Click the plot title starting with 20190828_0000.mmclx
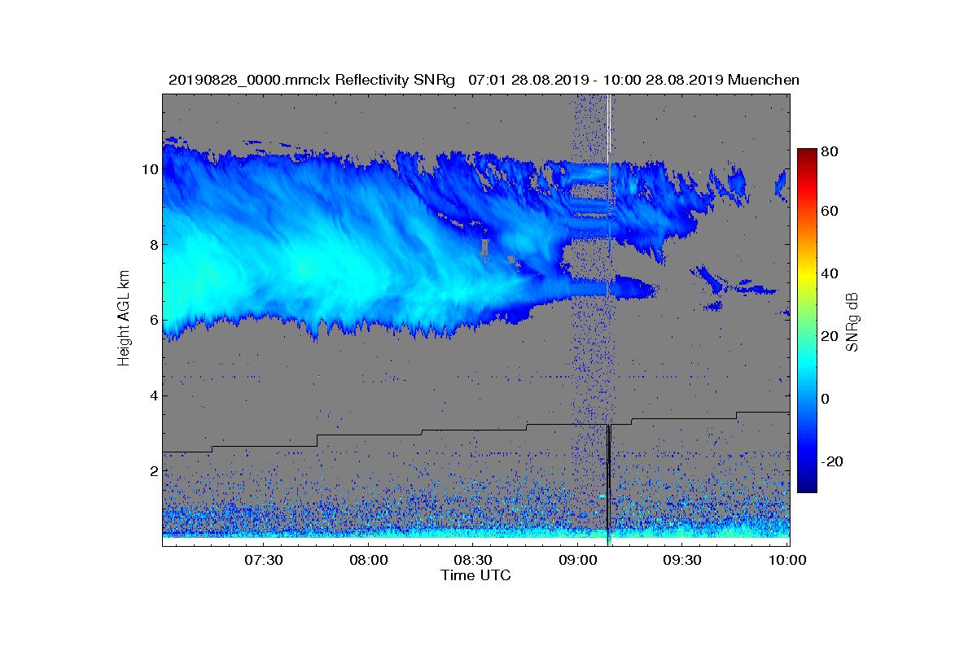This screenshot has width=977, height=651. click(x=484, y=80)
